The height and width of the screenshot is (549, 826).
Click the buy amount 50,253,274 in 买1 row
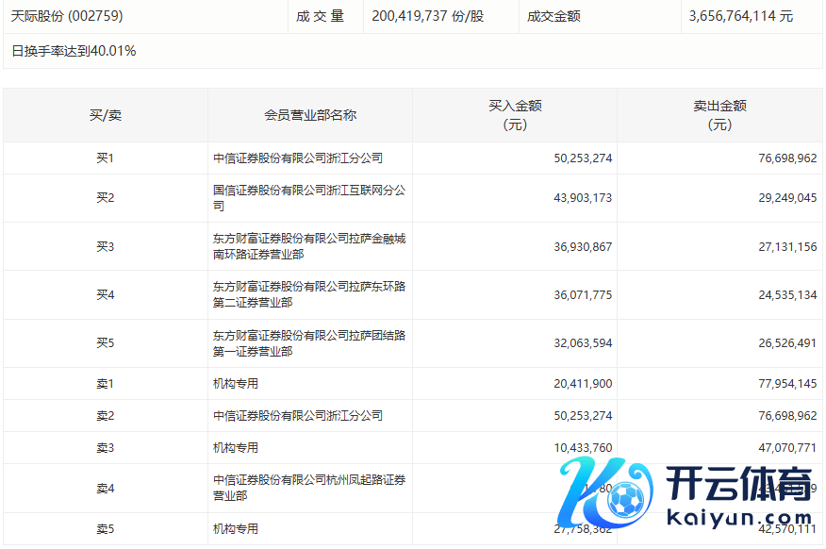pyautogui.click(x=583, y=158)
